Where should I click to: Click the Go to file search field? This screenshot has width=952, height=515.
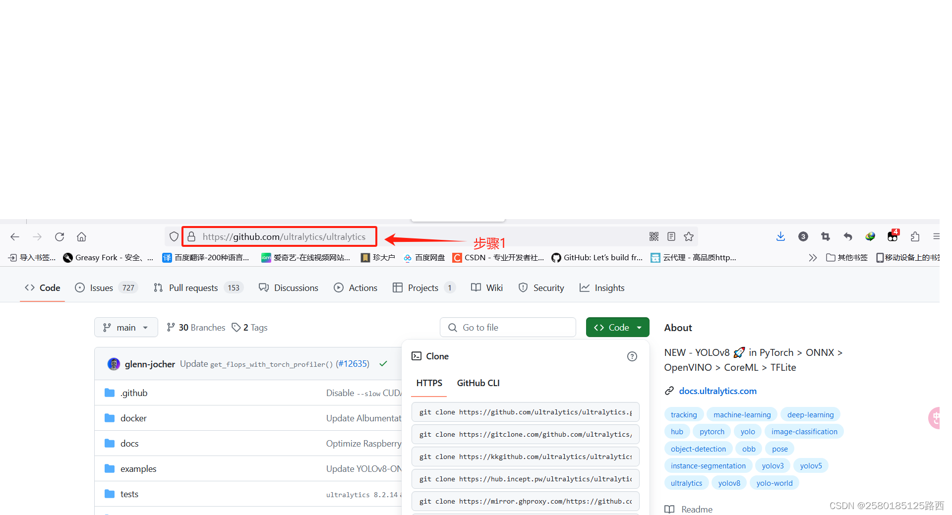point(508,328)
